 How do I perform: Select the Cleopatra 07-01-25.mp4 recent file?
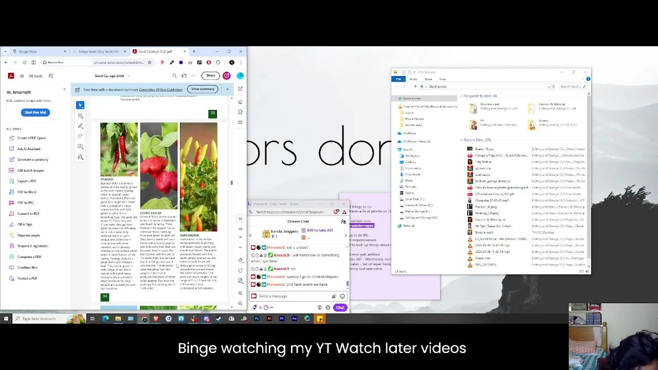[x=492, y=200]
